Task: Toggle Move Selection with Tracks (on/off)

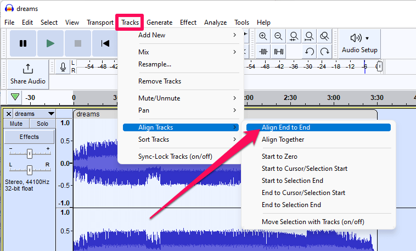Action: 318,222
